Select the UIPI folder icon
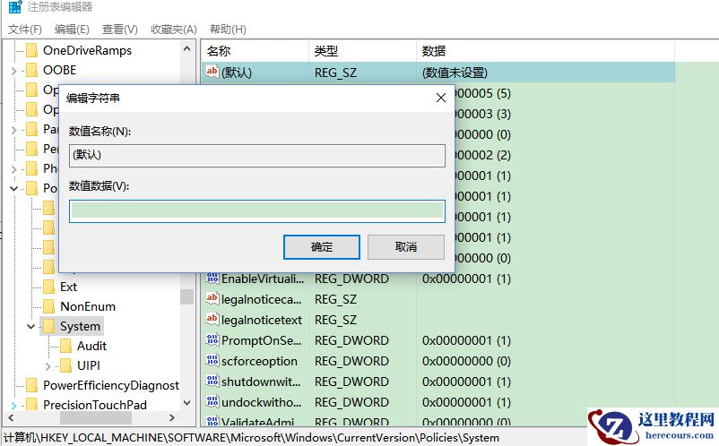The height and width of the screenshot is (446, 719). click(65, 365)
